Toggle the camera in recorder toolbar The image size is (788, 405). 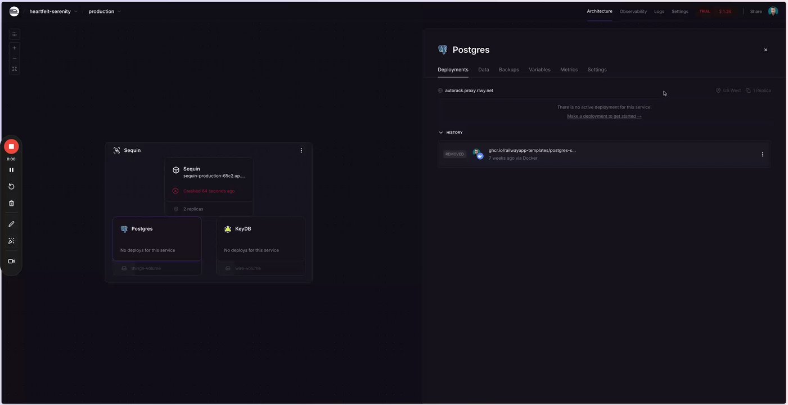pyautogui.click(x=11, y=261)
